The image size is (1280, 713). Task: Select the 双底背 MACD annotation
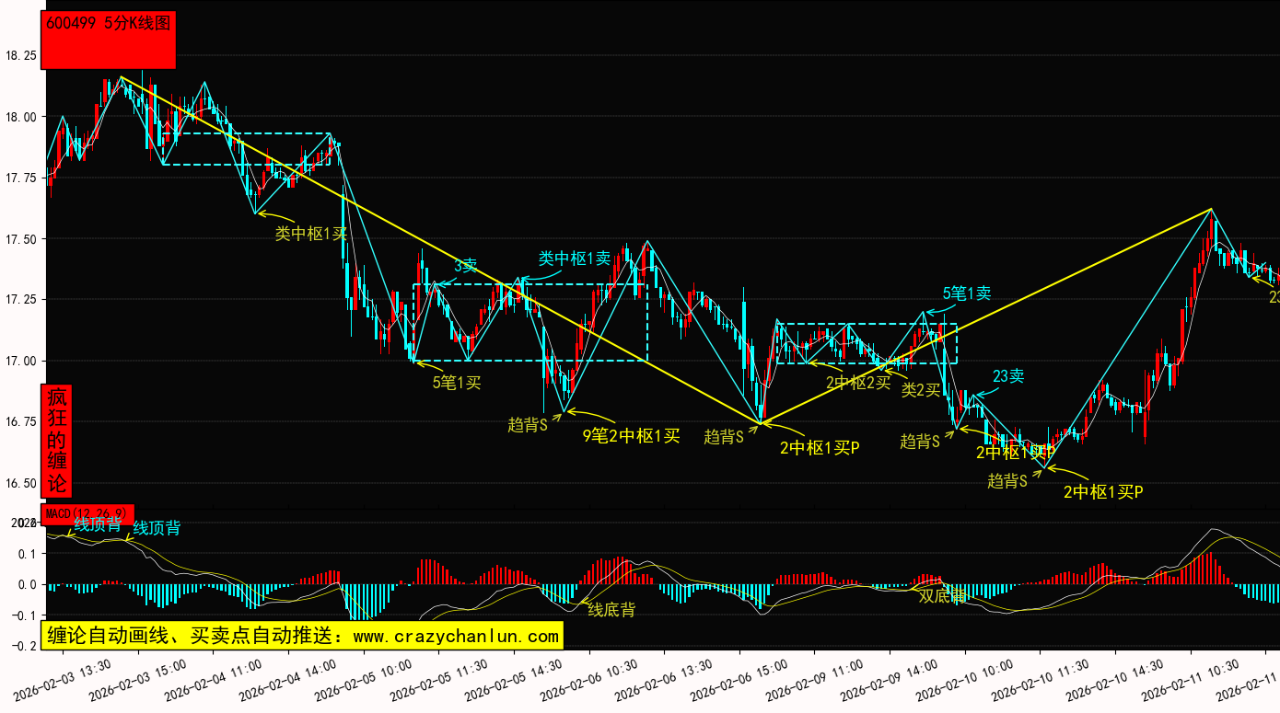pos(941,595)
